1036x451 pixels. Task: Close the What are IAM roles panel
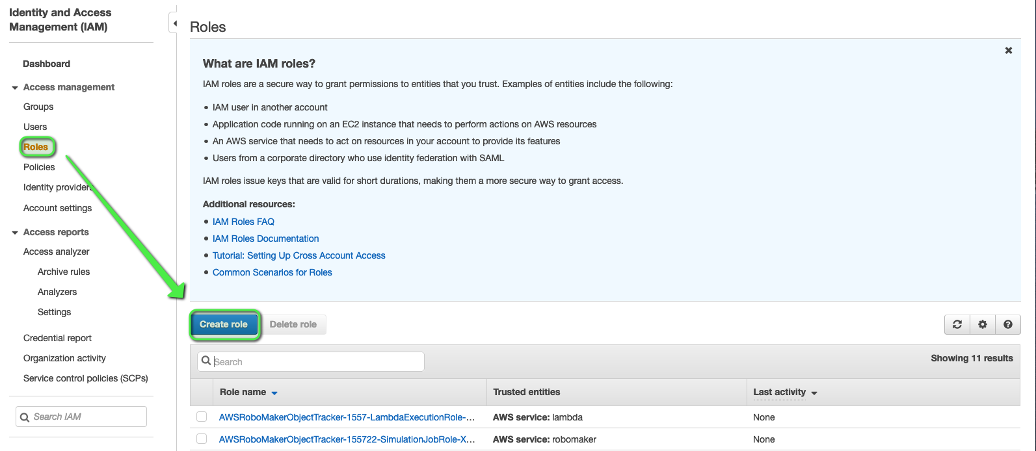(x=1009, y=50)
